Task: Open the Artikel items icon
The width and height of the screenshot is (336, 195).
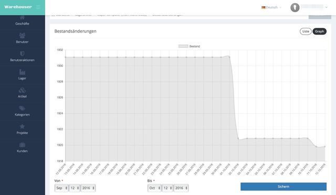Action: tap(22, 90)
